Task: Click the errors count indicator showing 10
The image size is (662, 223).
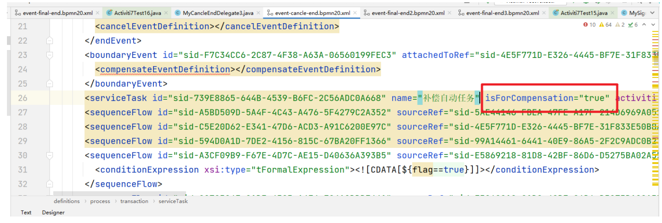Action: (x=589, y=25)
